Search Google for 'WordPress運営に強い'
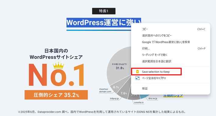This screenshot has width=216, height=116. 171,42
